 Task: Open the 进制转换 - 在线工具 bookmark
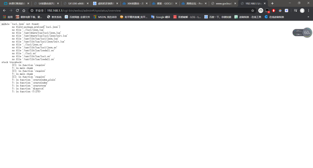click(x=248, y=17)
